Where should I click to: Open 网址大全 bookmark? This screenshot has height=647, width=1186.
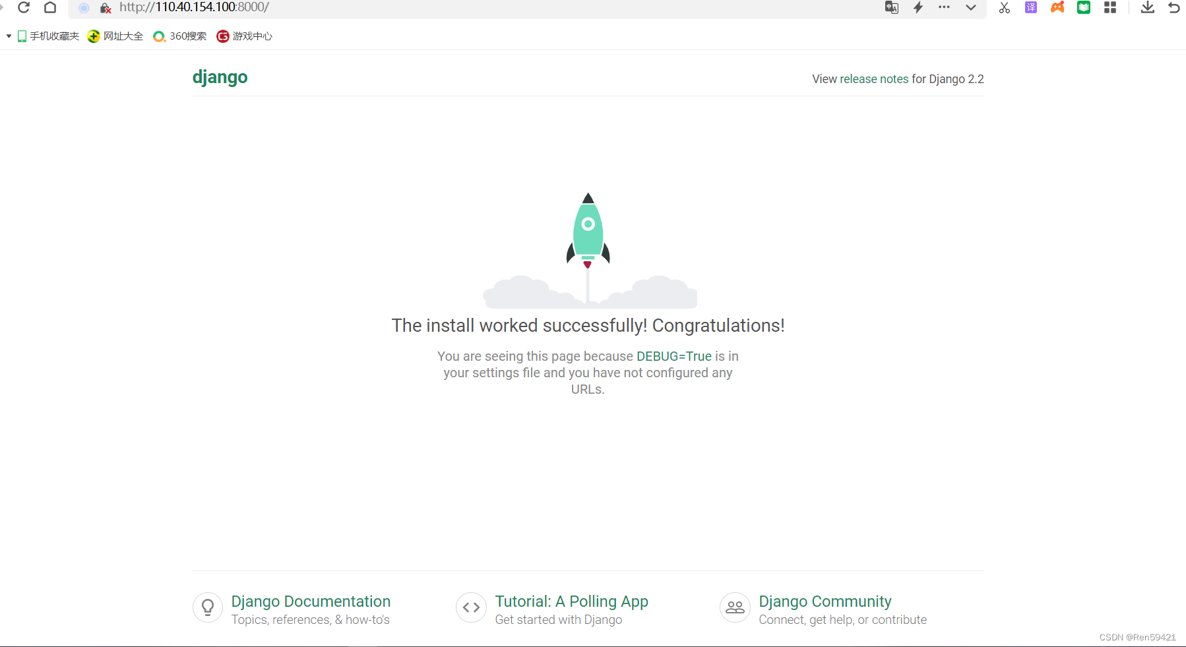click(115, 36)
